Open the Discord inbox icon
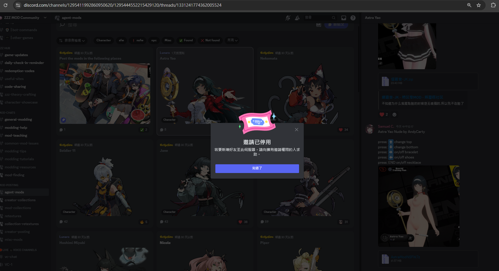This screenshot has width=499, height=271. tap(344, 18)
